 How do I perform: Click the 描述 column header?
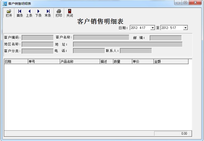(107, 61)
